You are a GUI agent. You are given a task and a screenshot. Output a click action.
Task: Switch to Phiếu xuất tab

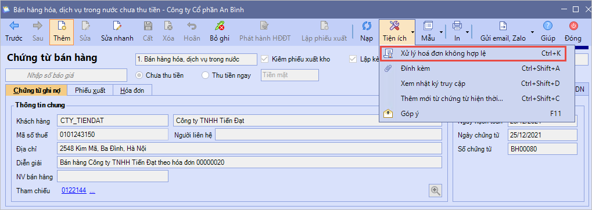coord(90,90)
